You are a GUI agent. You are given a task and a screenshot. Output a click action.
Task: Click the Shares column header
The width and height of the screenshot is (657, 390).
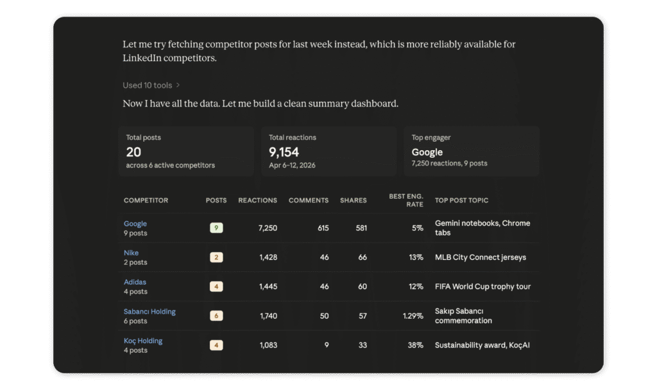[x=353, y=200]
